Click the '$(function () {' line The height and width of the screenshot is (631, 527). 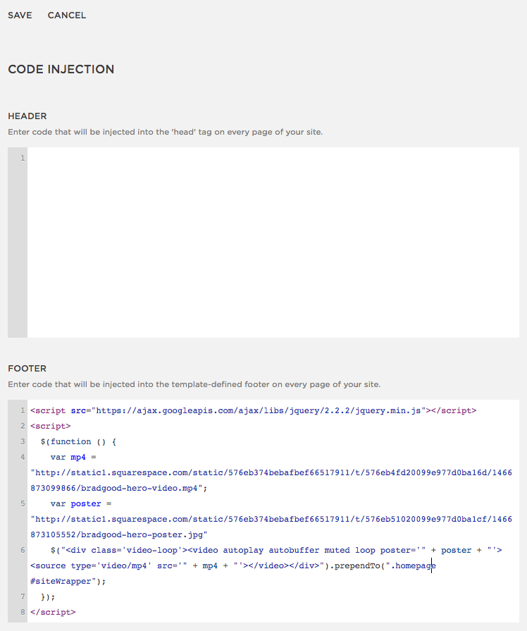78,441
